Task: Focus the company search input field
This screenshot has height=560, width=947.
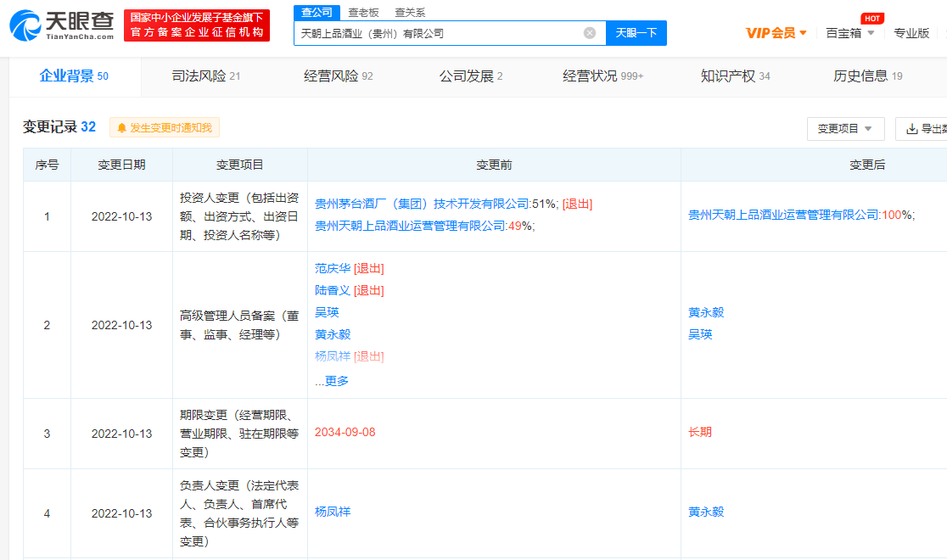Action: (437, 33)
